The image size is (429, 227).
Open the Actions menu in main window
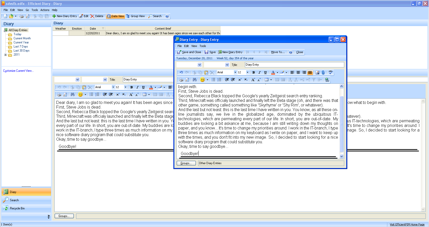coord(45,10)
